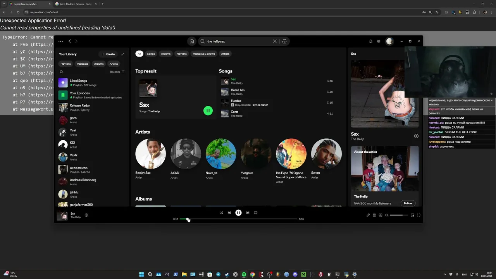Open Nexx_xs artist thumbnail
This screenshot has height=279, width=496.
pos(221,154)
